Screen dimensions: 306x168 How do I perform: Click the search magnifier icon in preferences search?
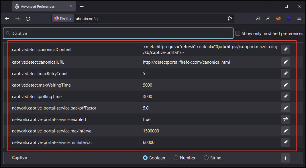click(x=8, y=34)
